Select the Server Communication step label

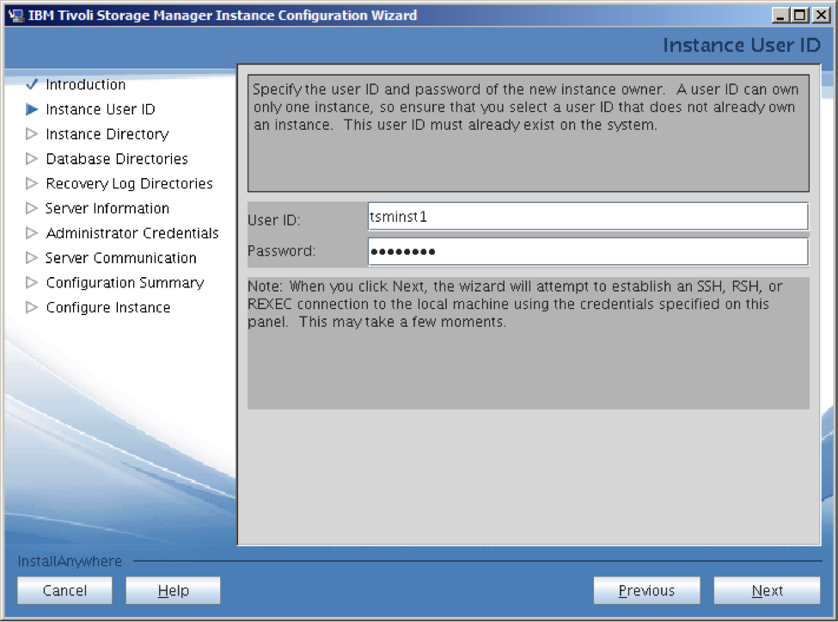121,258
